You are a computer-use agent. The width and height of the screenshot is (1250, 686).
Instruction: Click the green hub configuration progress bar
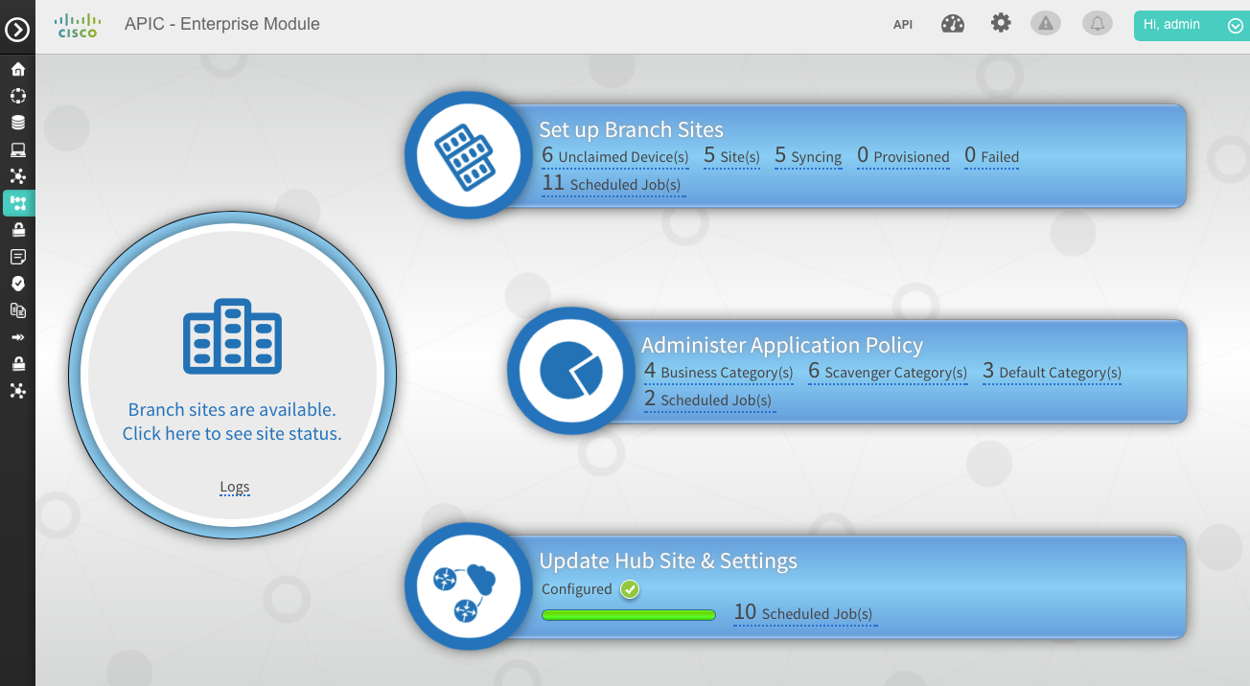(629, 615)
